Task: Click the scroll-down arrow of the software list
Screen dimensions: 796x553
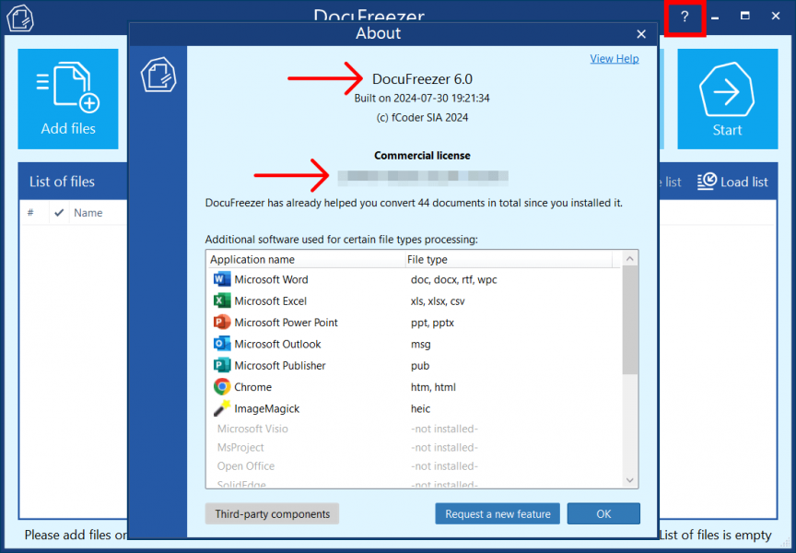Action: pos(629,480)
